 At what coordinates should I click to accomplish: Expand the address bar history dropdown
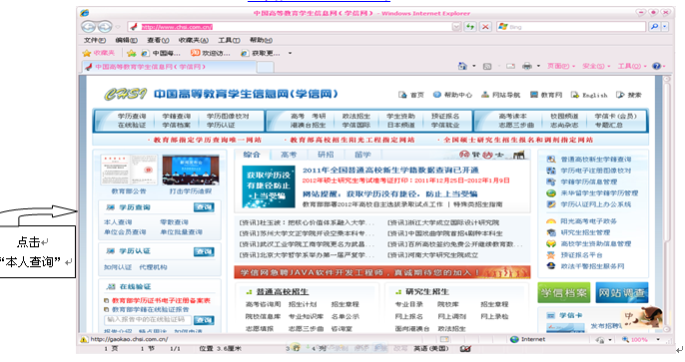456,27
